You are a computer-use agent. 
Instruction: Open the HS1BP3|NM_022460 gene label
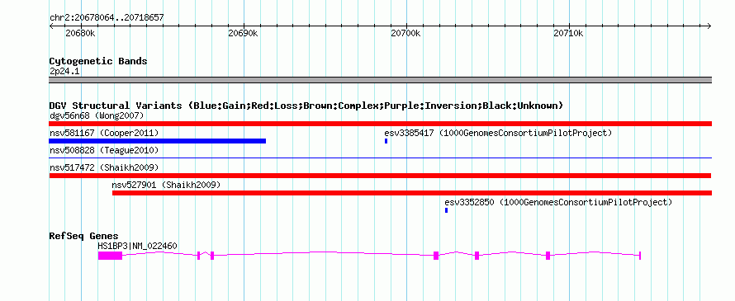[x=137, y=246]
